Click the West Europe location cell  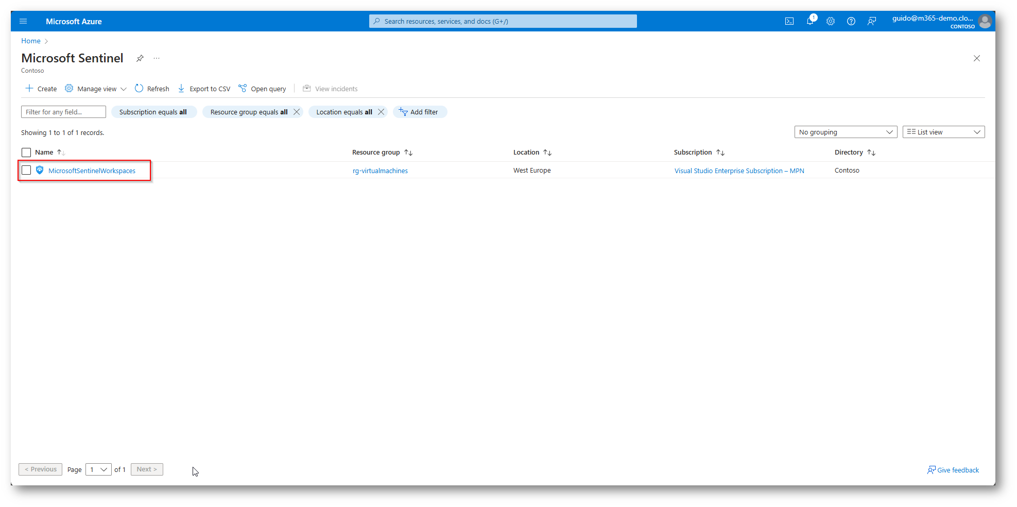click(532, 171)
